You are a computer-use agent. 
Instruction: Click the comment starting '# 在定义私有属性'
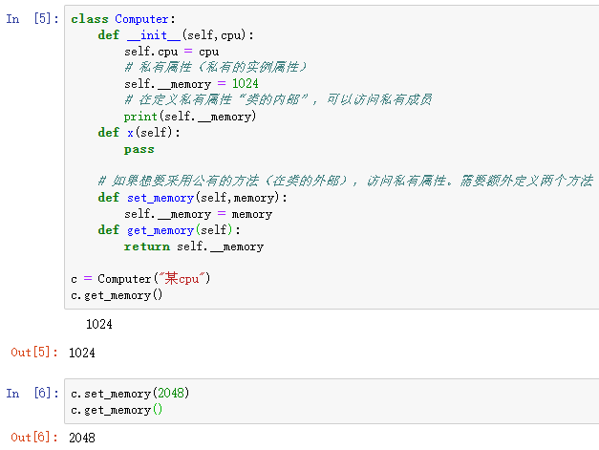pyautogui.click(x=278, y=100)
